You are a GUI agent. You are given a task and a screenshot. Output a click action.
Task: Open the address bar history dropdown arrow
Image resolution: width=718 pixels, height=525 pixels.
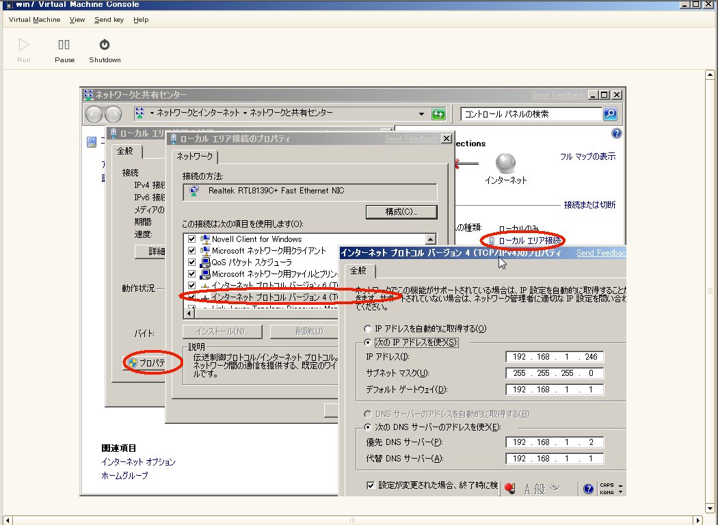pyautogui.click(x=421, y=114)
